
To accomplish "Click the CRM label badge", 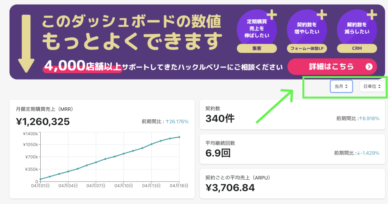I will (357, 49).
